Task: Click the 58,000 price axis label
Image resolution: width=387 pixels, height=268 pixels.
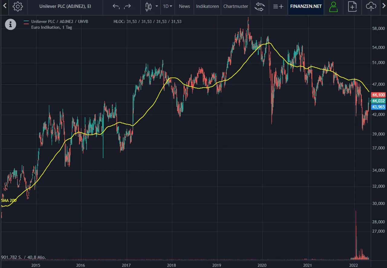Action: (x=378, y=29)
